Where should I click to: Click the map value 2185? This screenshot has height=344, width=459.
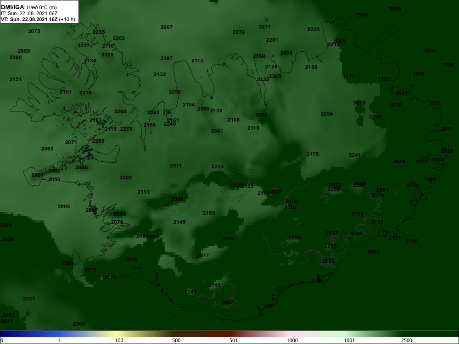point(209,213)
